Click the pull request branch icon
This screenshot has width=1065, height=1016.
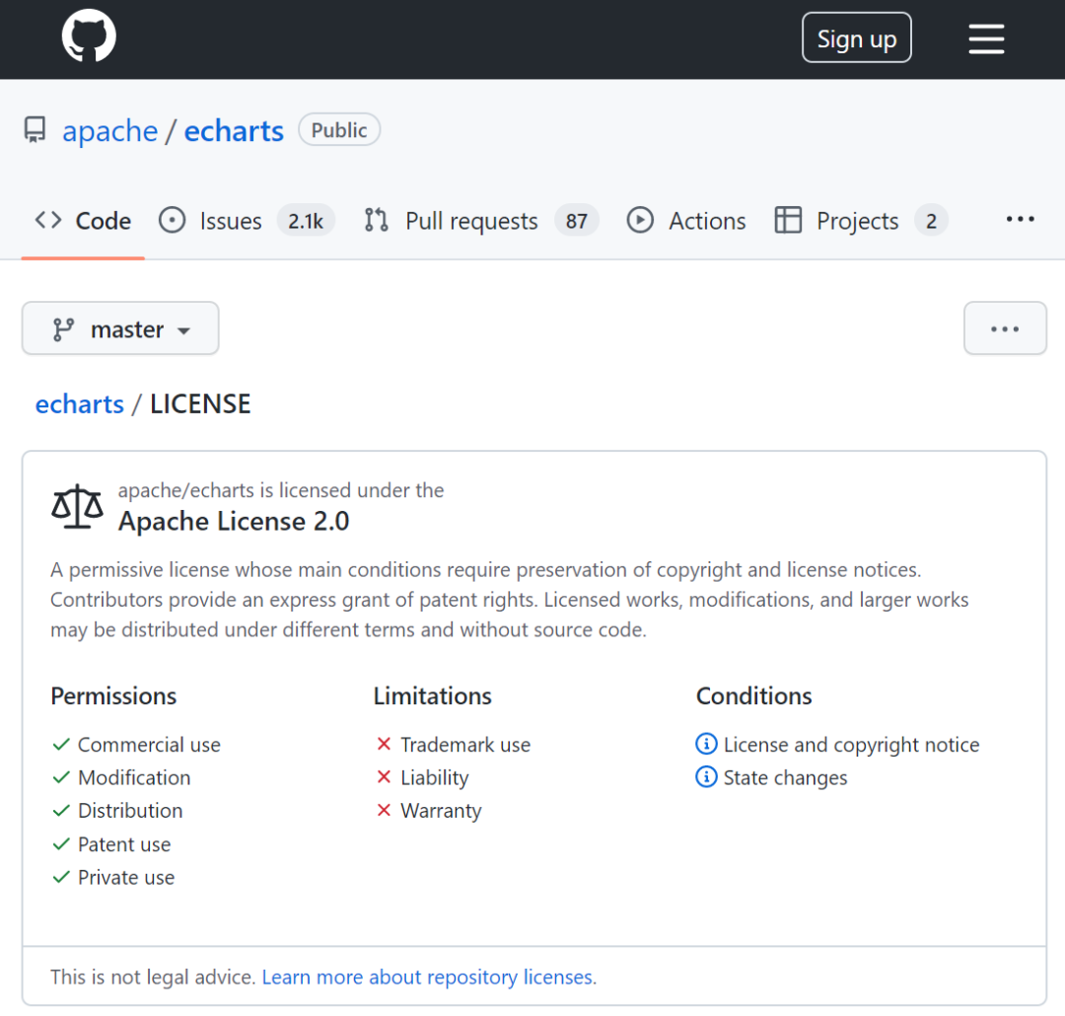pos(377,220)
